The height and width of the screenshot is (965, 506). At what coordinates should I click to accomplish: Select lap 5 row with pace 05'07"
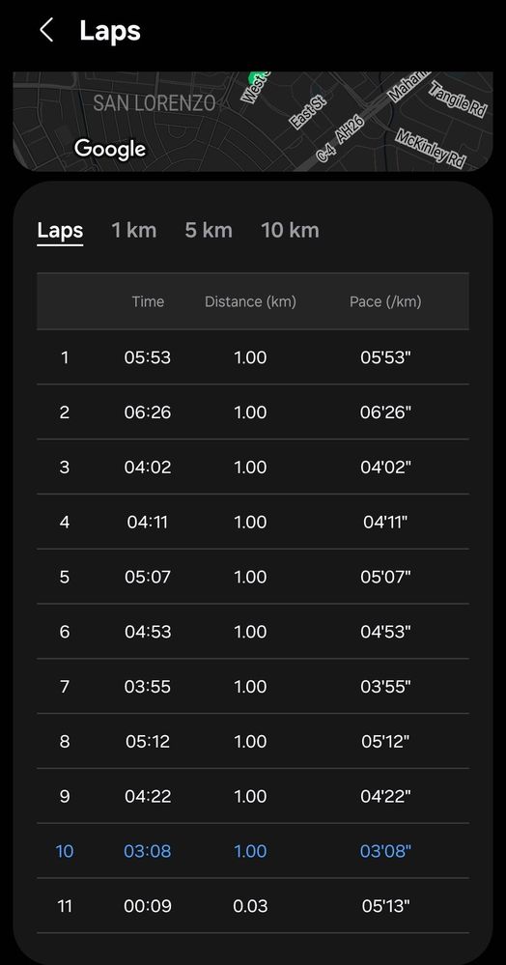(x=253, y=577)
